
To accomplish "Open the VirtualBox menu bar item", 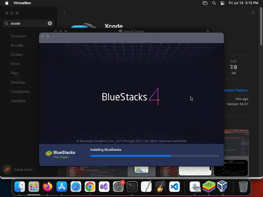I will pos(22,3).
